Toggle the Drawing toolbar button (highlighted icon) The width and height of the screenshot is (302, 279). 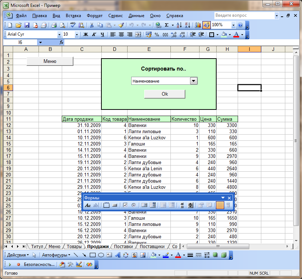tap(206, 25)
